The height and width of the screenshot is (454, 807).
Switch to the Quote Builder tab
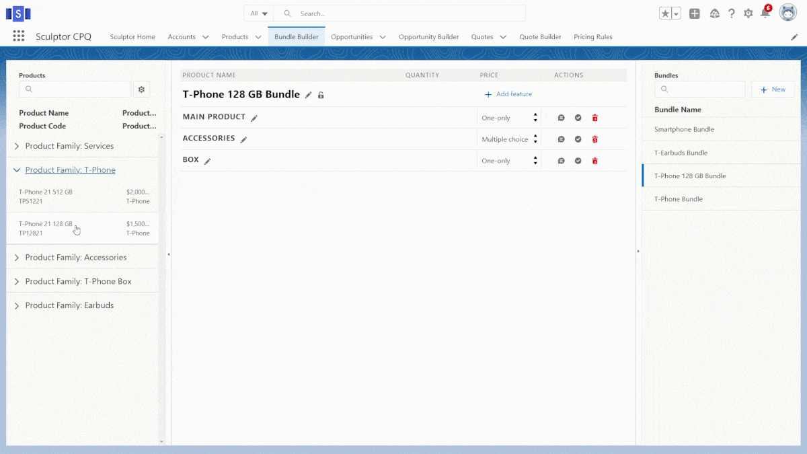pyautogui.click(x=540, y=37)
